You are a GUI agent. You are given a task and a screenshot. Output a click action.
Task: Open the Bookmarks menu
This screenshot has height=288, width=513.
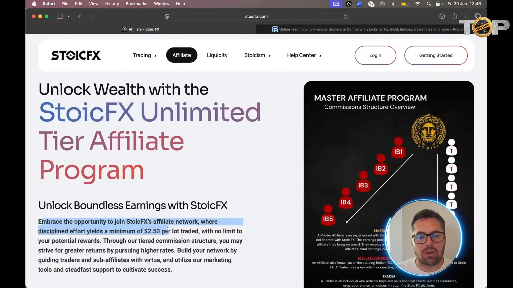[x=137, y=4]
